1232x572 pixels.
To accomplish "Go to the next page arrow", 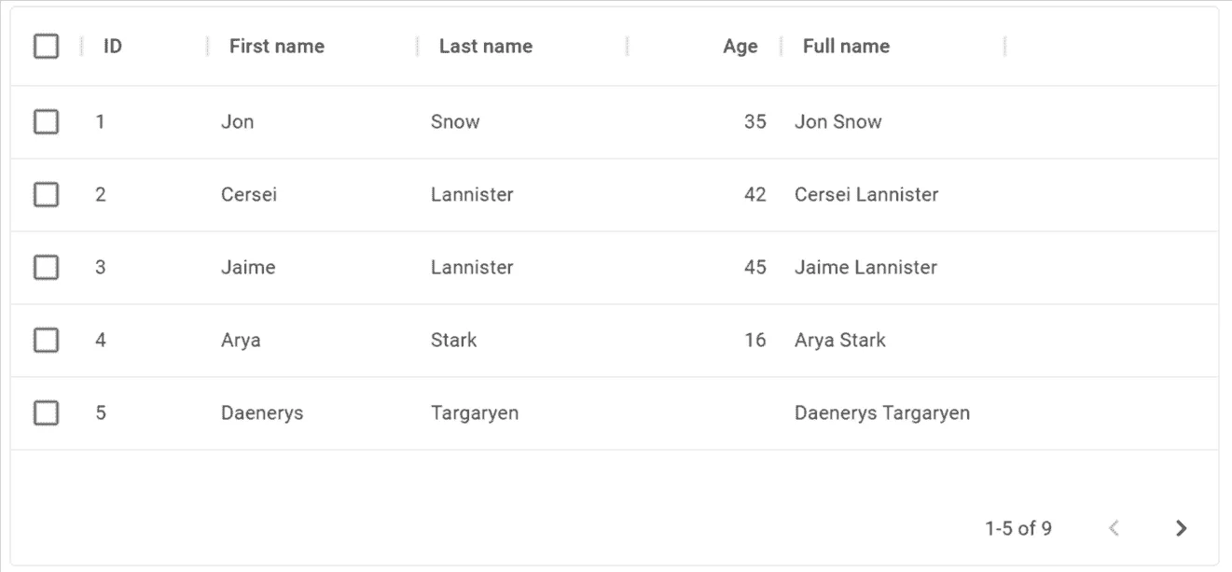I will click(x=1181, y=528).
